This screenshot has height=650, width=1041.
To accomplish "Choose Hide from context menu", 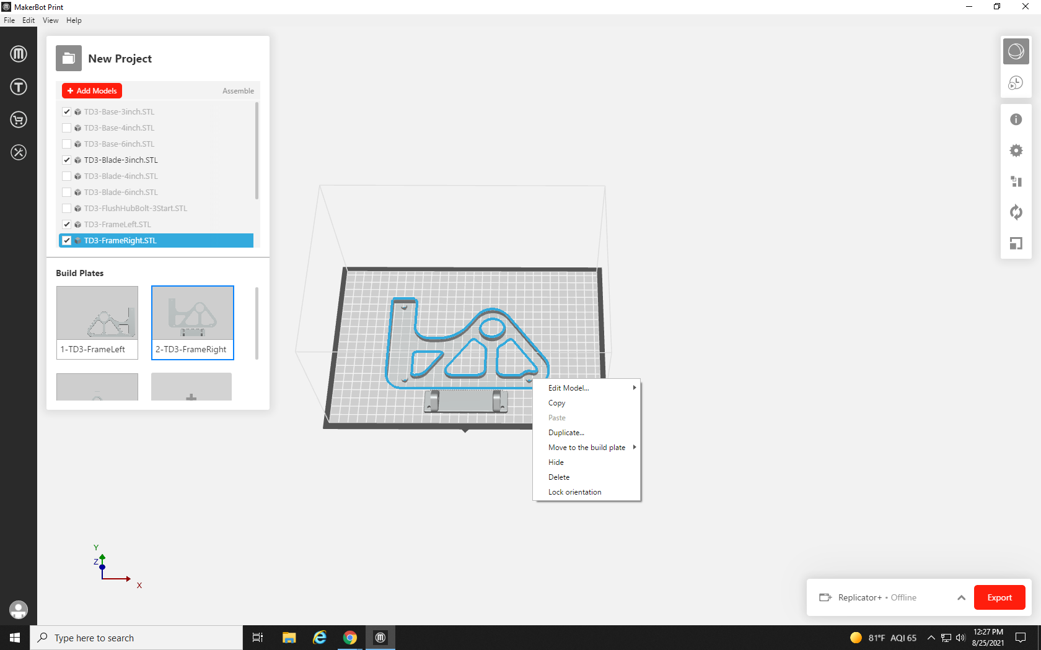I will (587, 462).
